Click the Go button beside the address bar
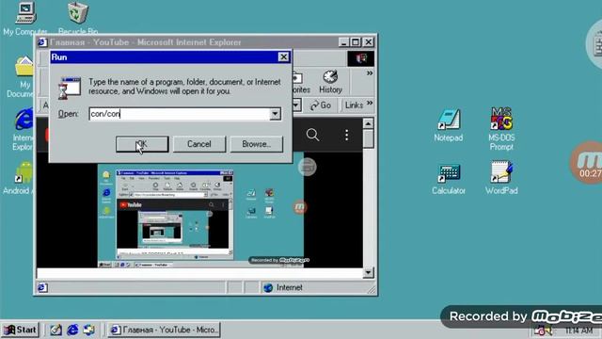602x339 pixels. point(321,105)
